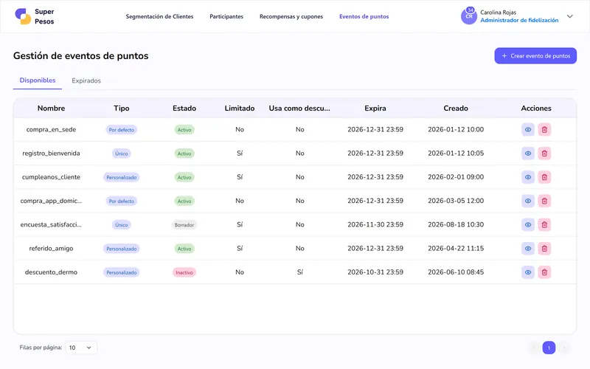Delete the registro_bienvenida event
The width and height of the screenshot is (590, 369).
click(544, 154)
